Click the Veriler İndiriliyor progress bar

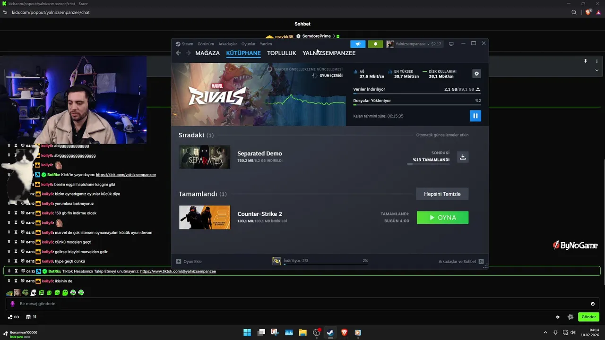click(x=417, y=93)
